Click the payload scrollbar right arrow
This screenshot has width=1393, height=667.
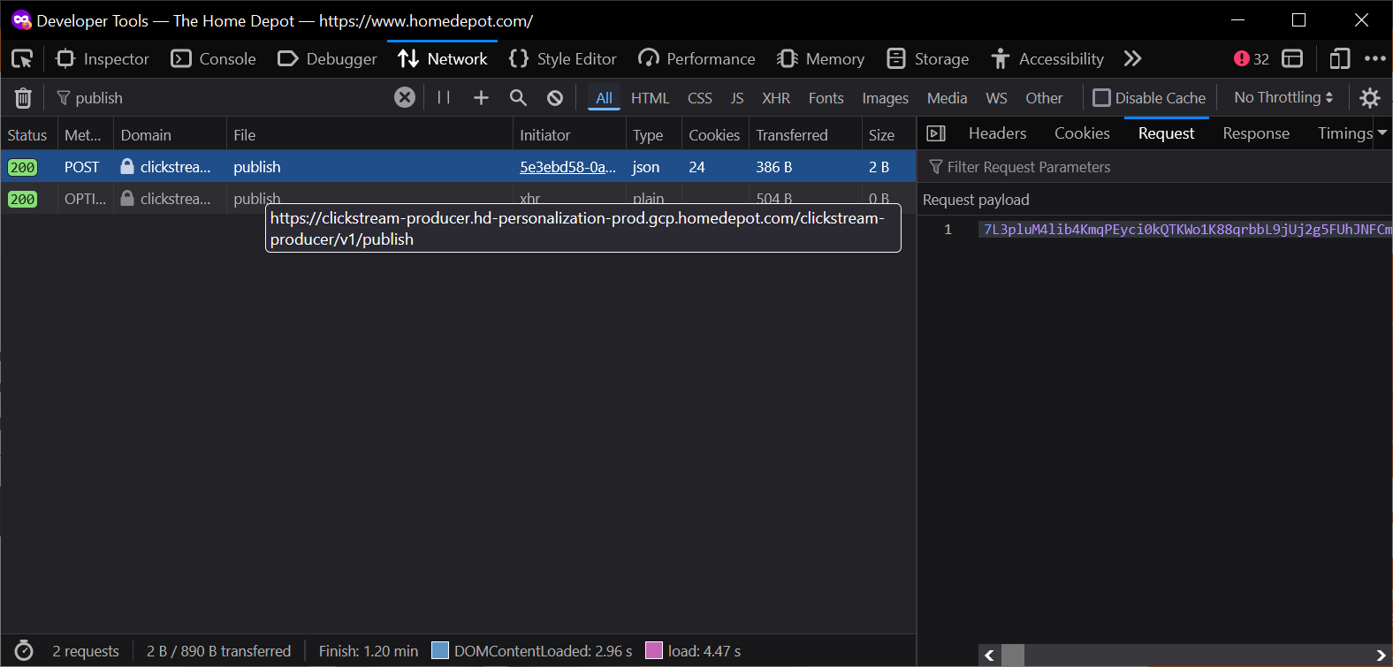[x=1382, y=656]
